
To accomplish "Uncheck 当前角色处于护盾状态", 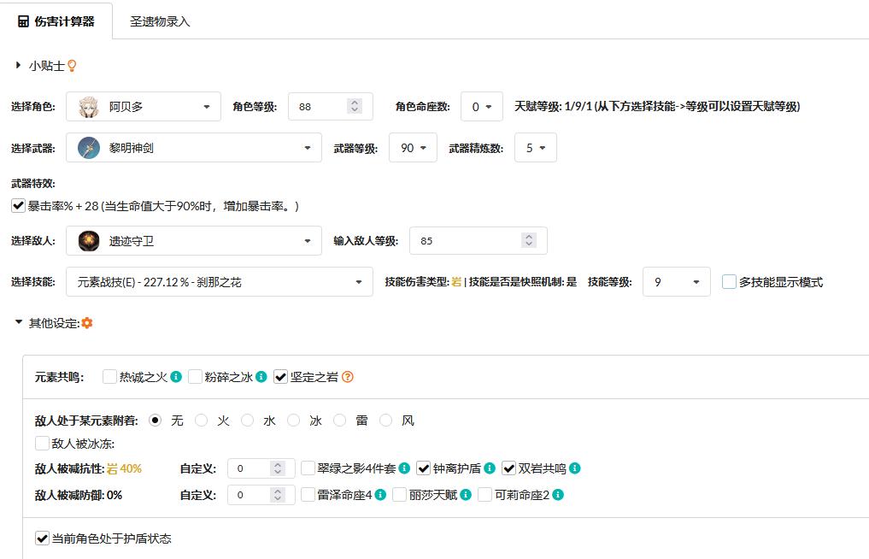I will [x=40, y=538].
